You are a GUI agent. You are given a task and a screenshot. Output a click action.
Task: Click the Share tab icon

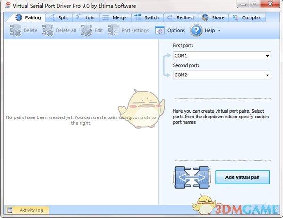[x=205, y=17]
